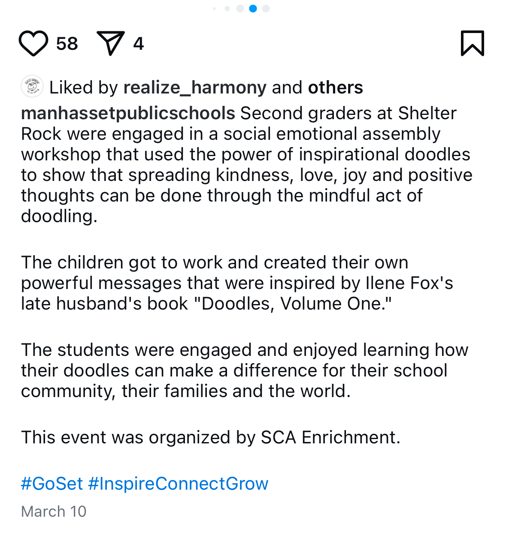The width and height of the screenshot is (506, 548).
Task: Select the highlighted blue carousel dot
Action: 253,9
